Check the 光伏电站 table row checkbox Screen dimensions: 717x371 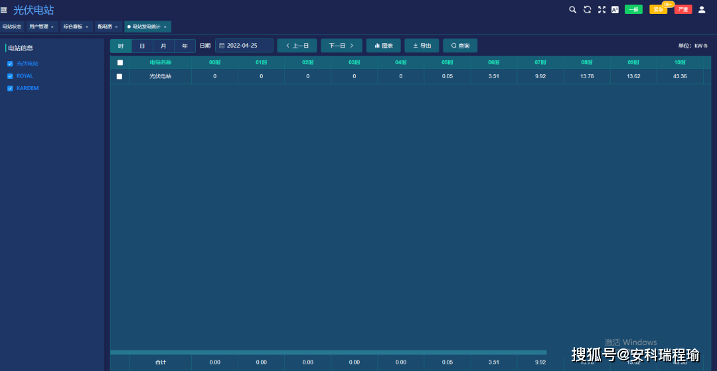click(x=119, y=76)
